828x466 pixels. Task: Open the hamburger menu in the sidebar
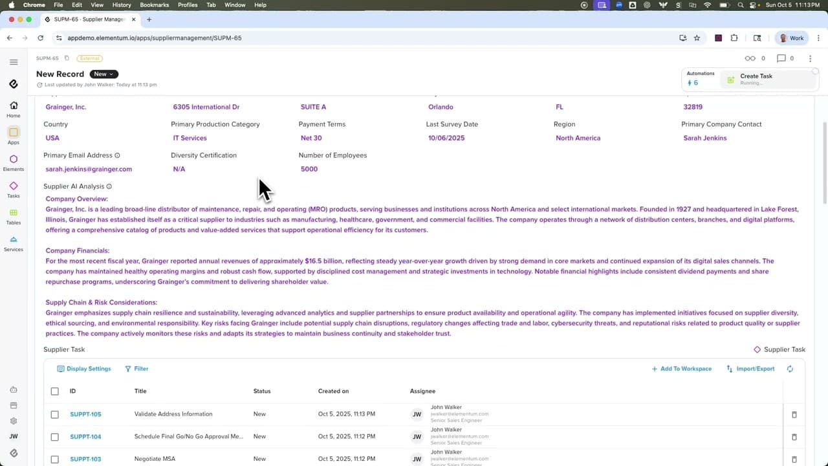[x=14, y=62]
